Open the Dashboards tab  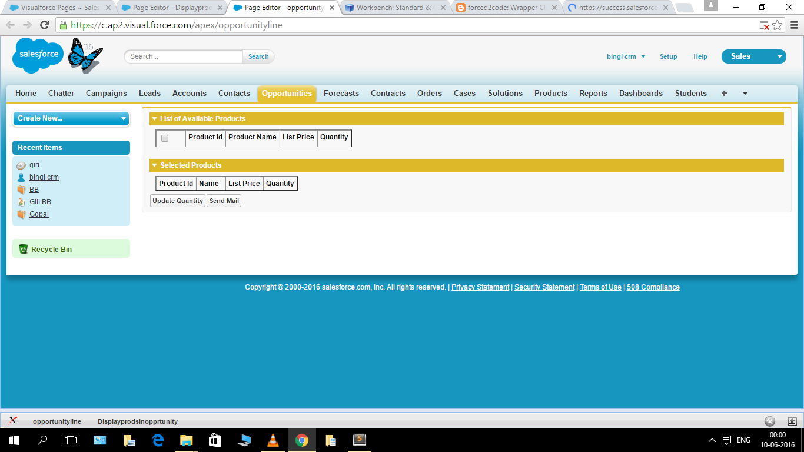pyautogui.click(x=641, y=93)
